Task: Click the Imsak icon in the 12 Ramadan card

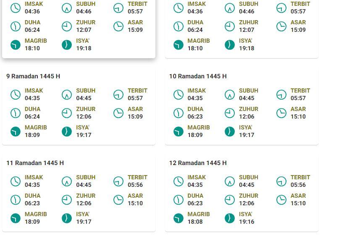Action: coord(179,181)
